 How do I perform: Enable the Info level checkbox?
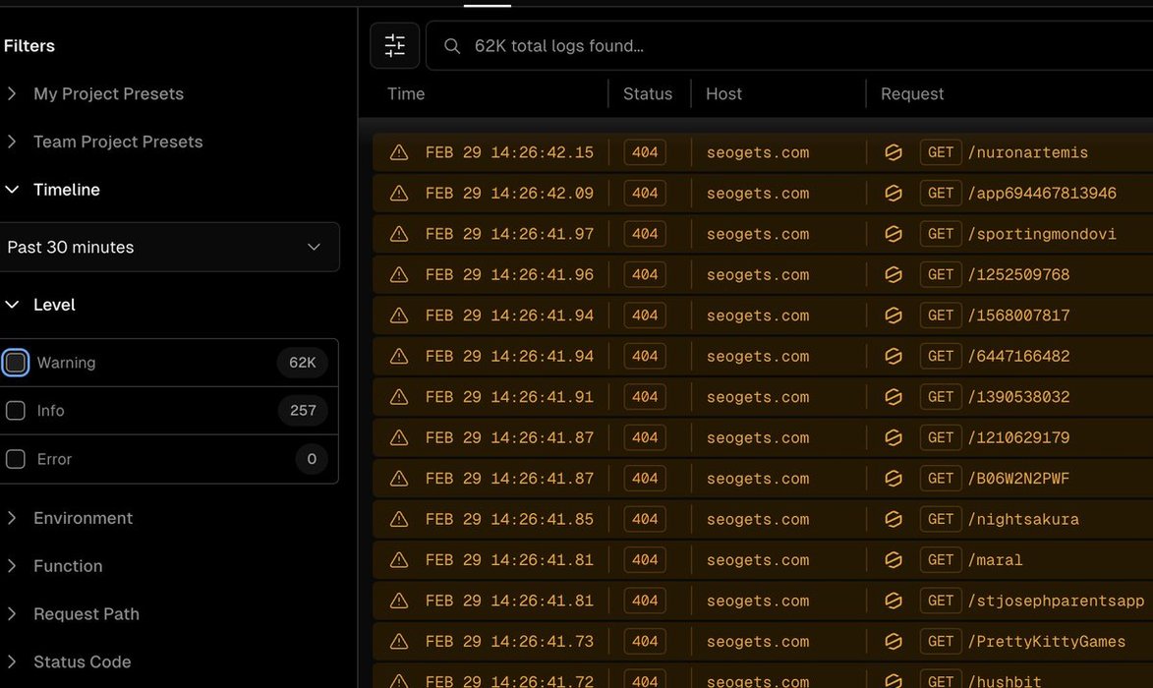point(16,411)
